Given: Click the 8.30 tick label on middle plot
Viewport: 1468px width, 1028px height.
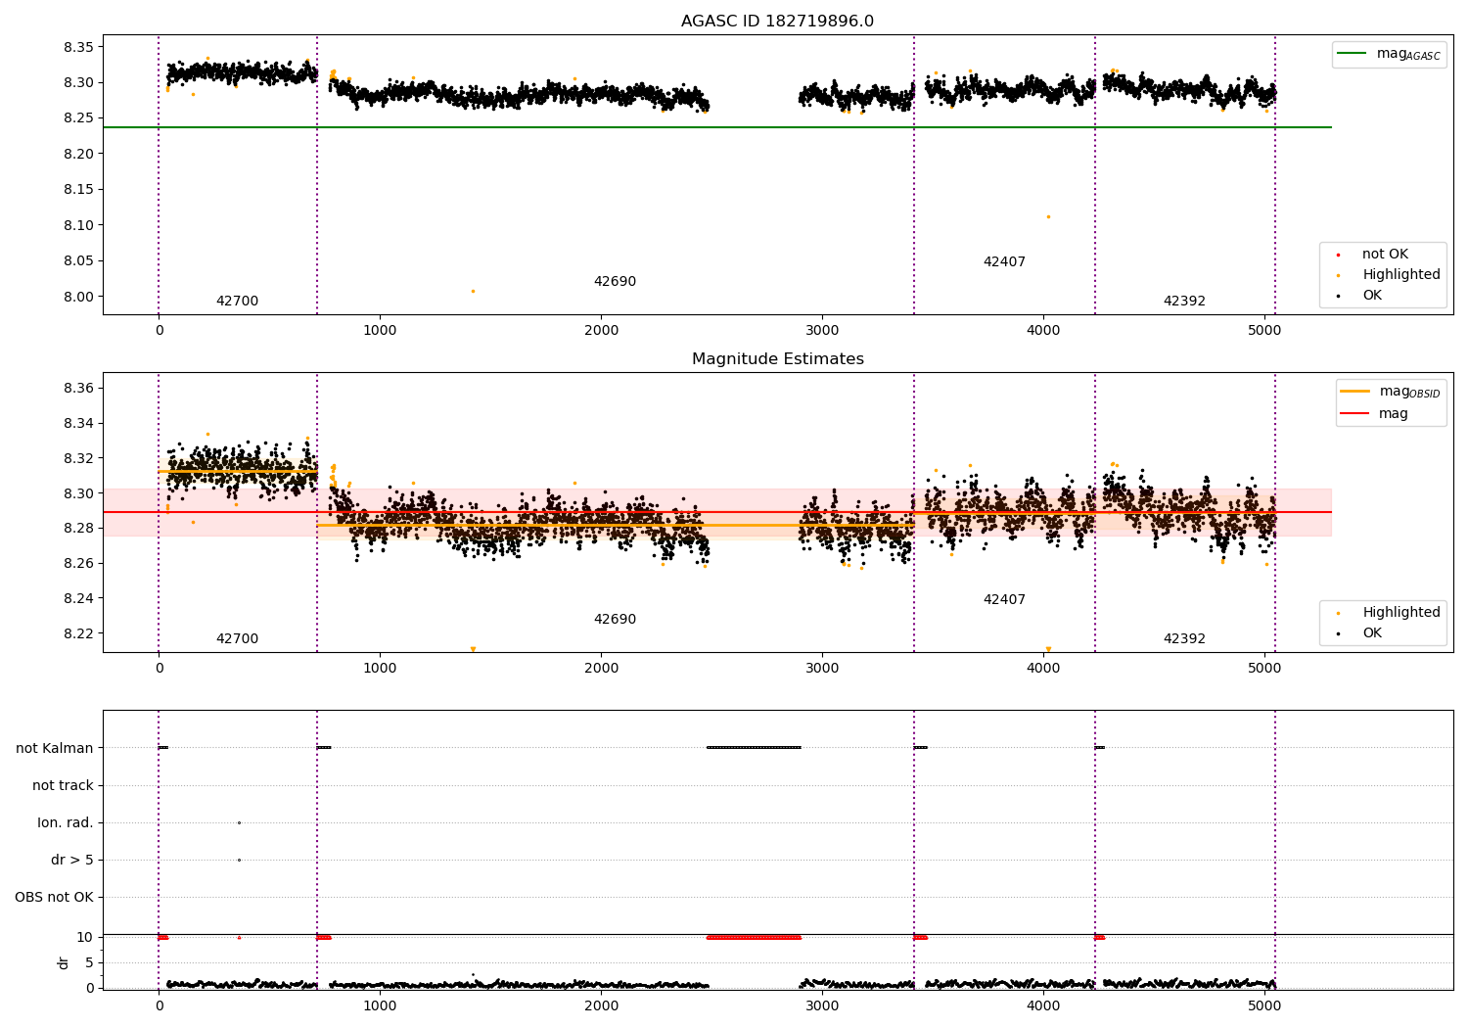Looking at the screenshot, I should pyautogui.click(x=77, y=493).
